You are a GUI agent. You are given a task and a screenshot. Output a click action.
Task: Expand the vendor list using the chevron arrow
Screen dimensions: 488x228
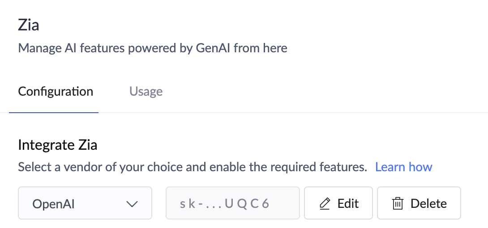132,204
